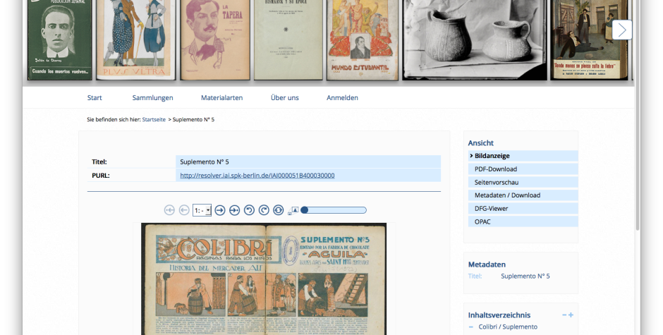Open the 'Donde menos se piensa salta la liebre' thumbnail
The image size is (663, 335).
tap(589, 39)
